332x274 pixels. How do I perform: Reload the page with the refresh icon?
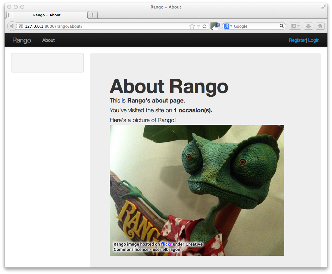204,26
